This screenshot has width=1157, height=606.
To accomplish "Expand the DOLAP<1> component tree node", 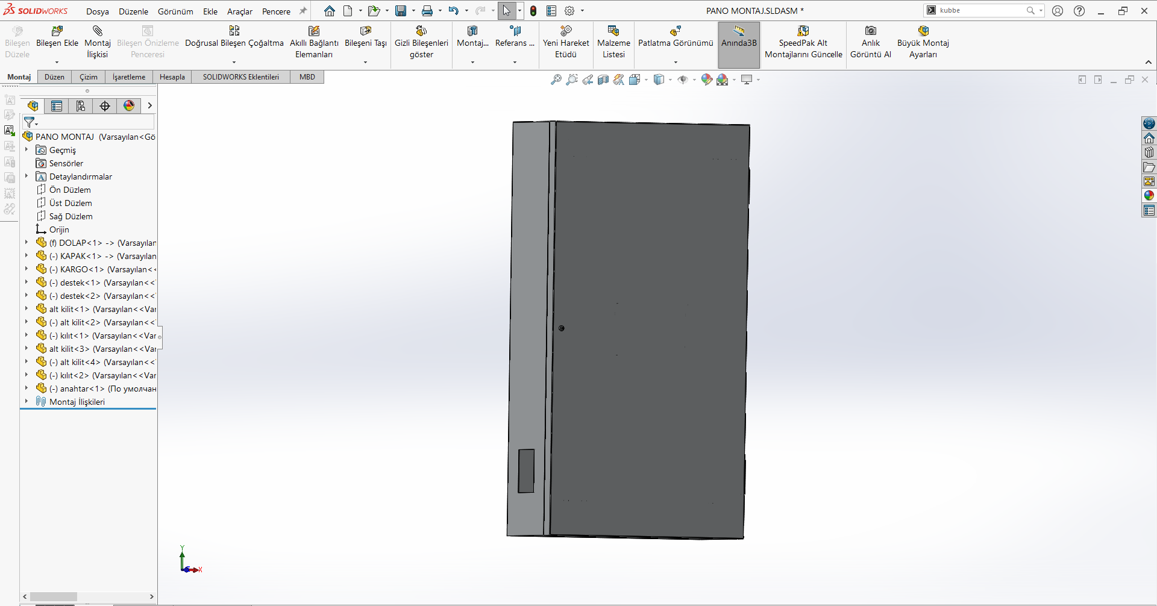I will click(x=27, y=243).
